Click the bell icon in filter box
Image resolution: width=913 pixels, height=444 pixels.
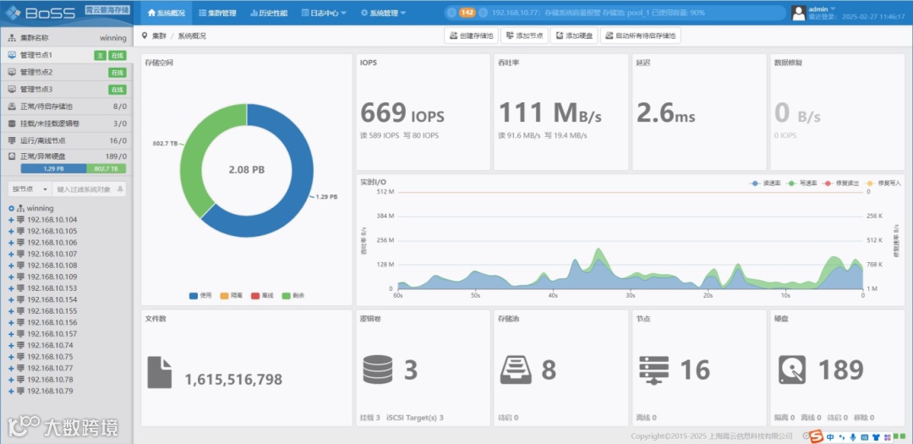(120, 189)
